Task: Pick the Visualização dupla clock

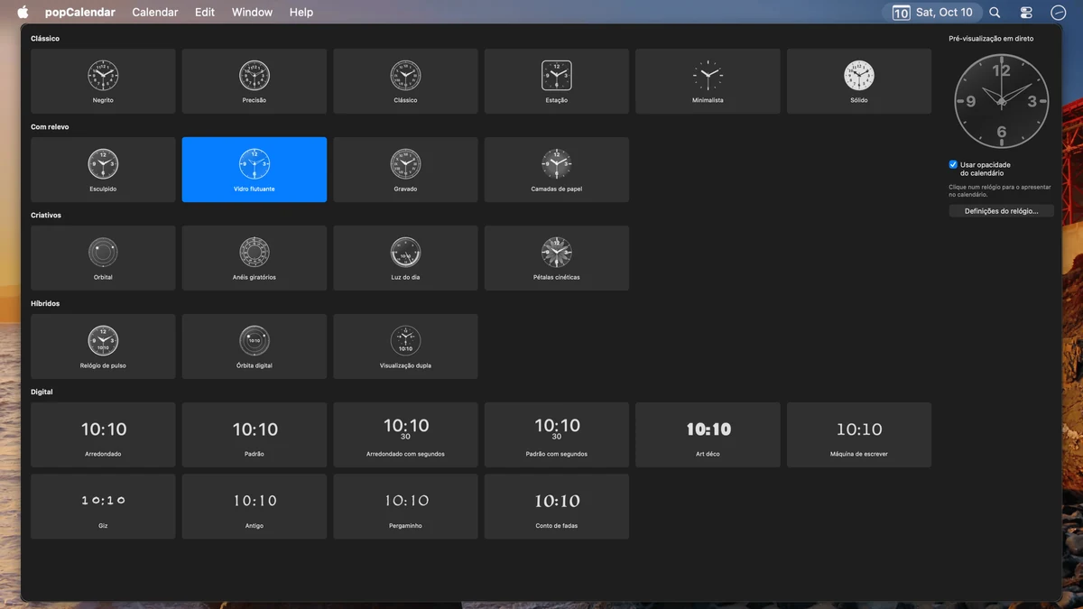Action: (405, 346)
